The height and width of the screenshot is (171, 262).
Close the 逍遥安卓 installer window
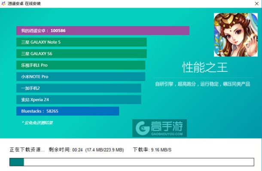(257, 3)
